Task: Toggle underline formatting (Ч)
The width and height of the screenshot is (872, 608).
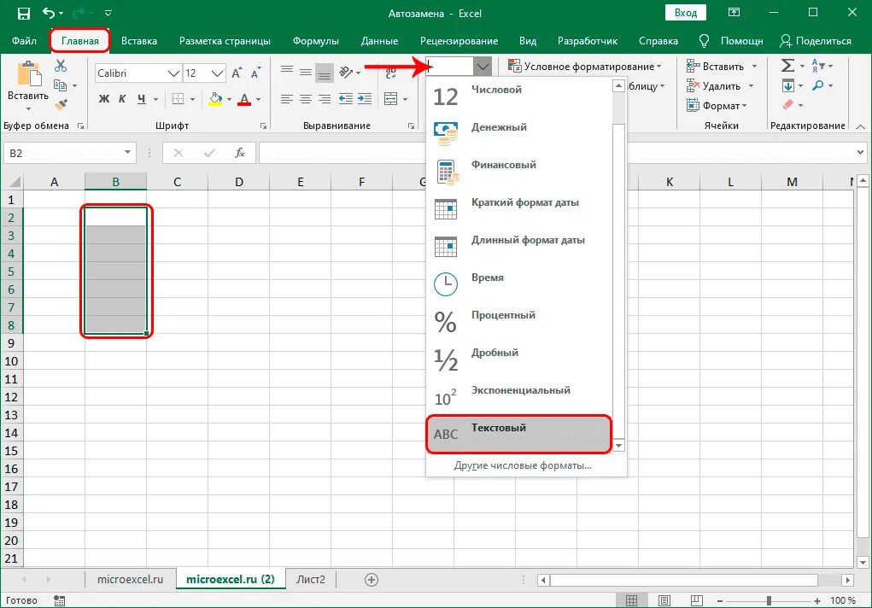Action: (x=141, y=99)
